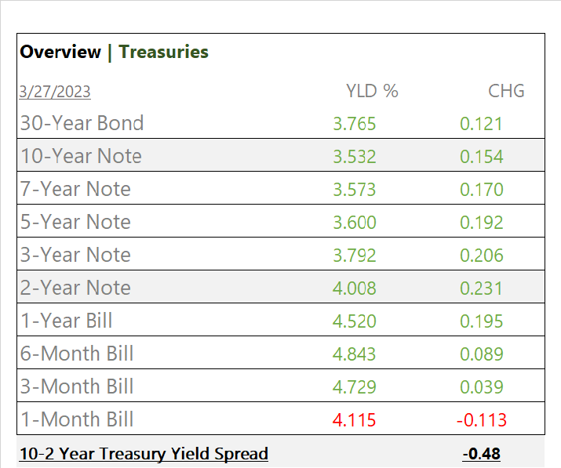
Task: Click the 2-Year Note row label
Action: click(75, 288)
